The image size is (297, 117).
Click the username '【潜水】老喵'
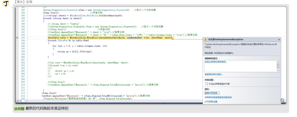[x=23, y=2]
